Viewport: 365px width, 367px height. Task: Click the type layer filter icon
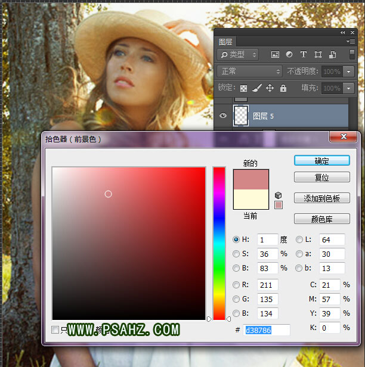click(303, 54)
